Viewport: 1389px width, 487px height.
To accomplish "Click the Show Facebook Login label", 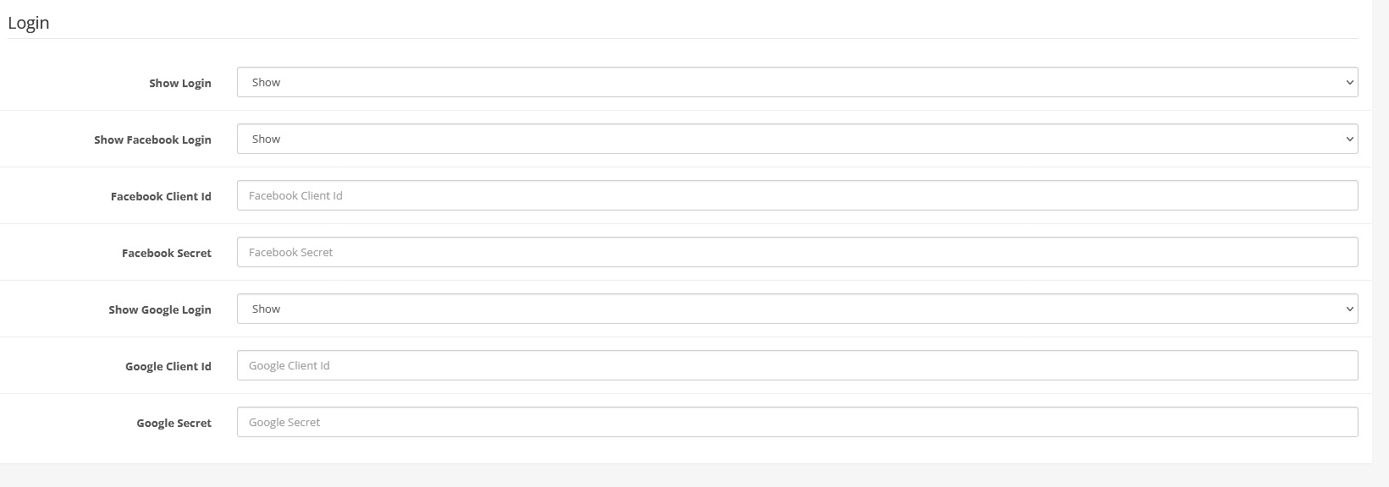I will click(152, 140).
